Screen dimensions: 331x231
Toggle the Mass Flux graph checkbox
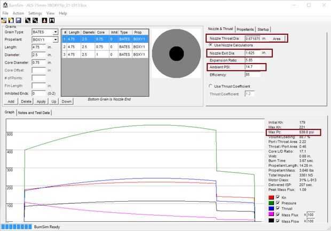278,214
